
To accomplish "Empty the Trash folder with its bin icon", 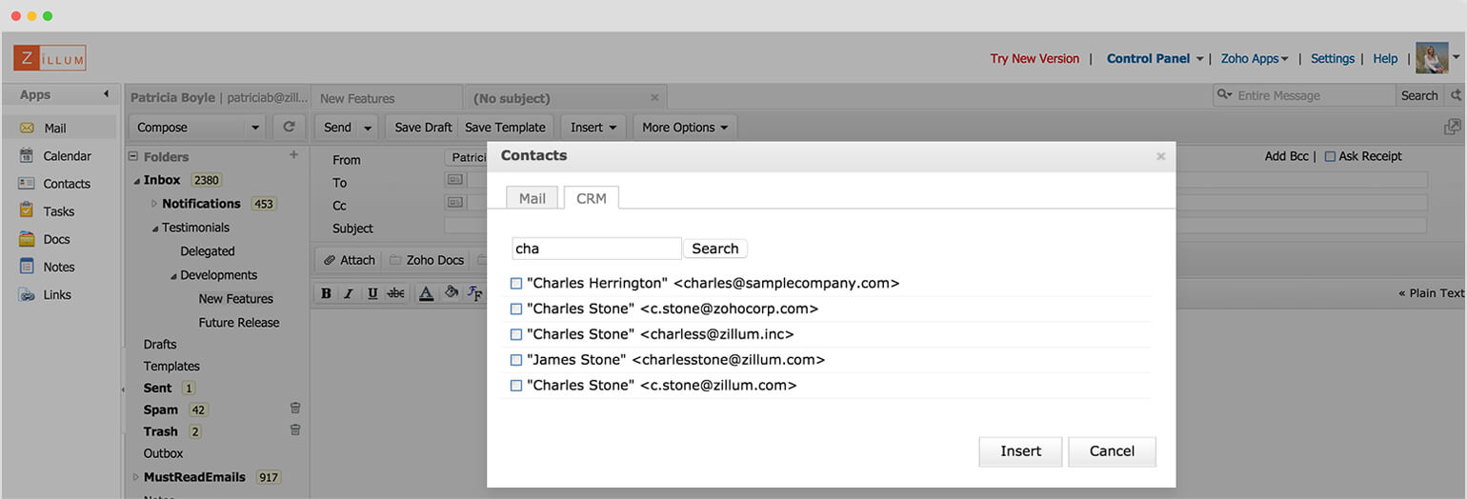I will (x=295, y=429).
